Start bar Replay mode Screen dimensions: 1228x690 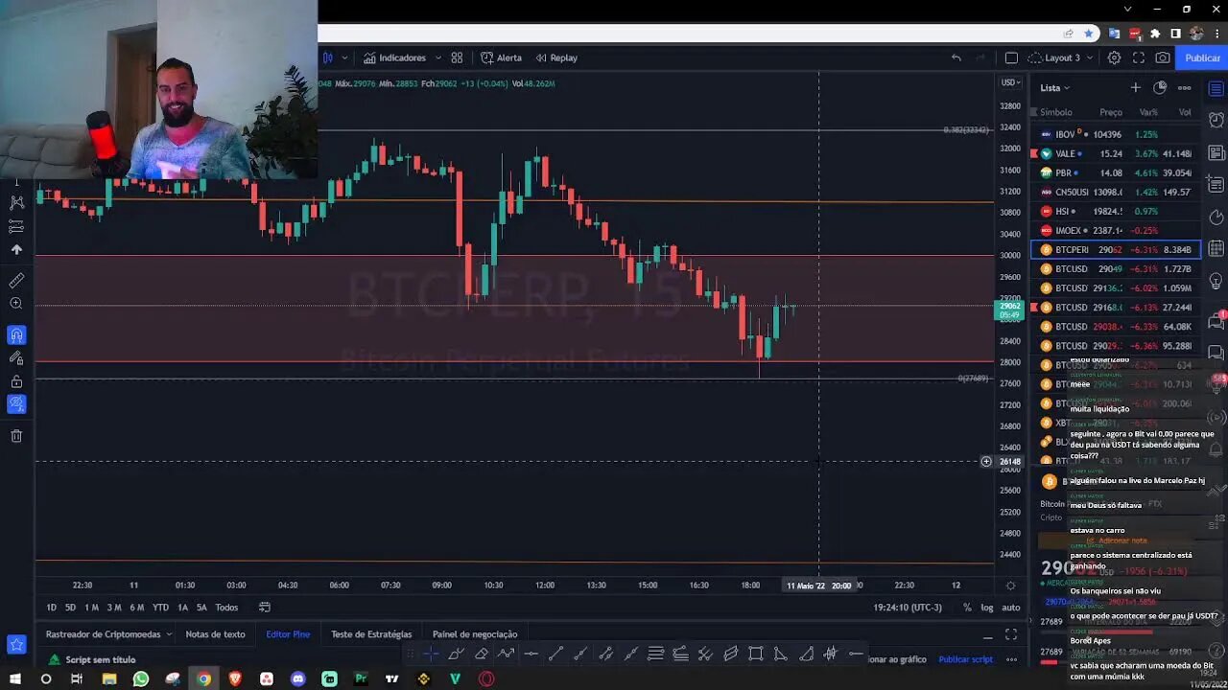point(556,57)
